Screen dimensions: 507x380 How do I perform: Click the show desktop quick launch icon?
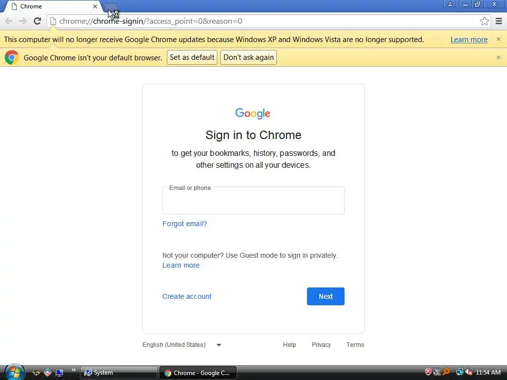(x=59, y=373)
